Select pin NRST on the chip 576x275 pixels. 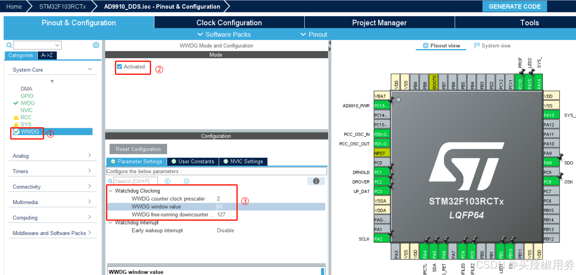(382, 153)
